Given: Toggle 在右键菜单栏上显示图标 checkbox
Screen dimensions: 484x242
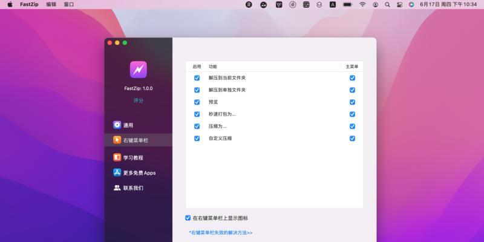Looking at the screenshot, I should click(x=188, y=218).
